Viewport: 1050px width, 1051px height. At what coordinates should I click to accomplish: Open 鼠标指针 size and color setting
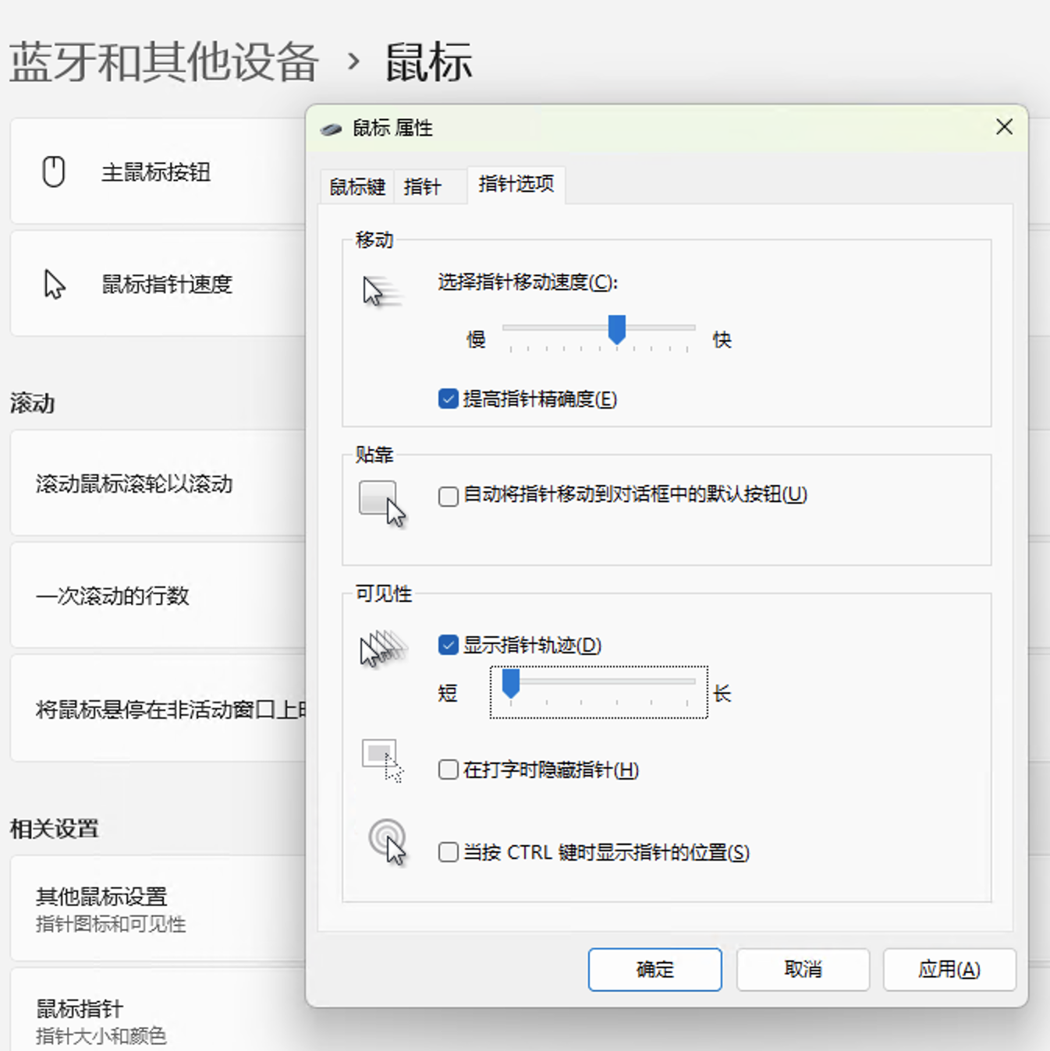[158, 1010]
